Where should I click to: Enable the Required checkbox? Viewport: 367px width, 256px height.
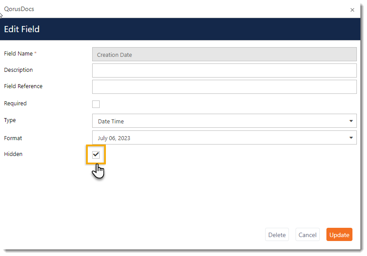96,104
